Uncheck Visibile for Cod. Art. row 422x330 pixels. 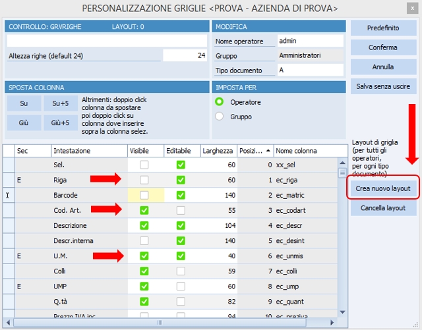pyautogui.click(x=144, y=210)
